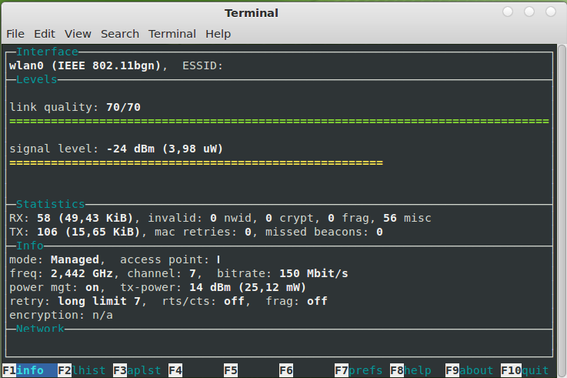
Task: Open the Edit menu
Action: click(45, 34)
